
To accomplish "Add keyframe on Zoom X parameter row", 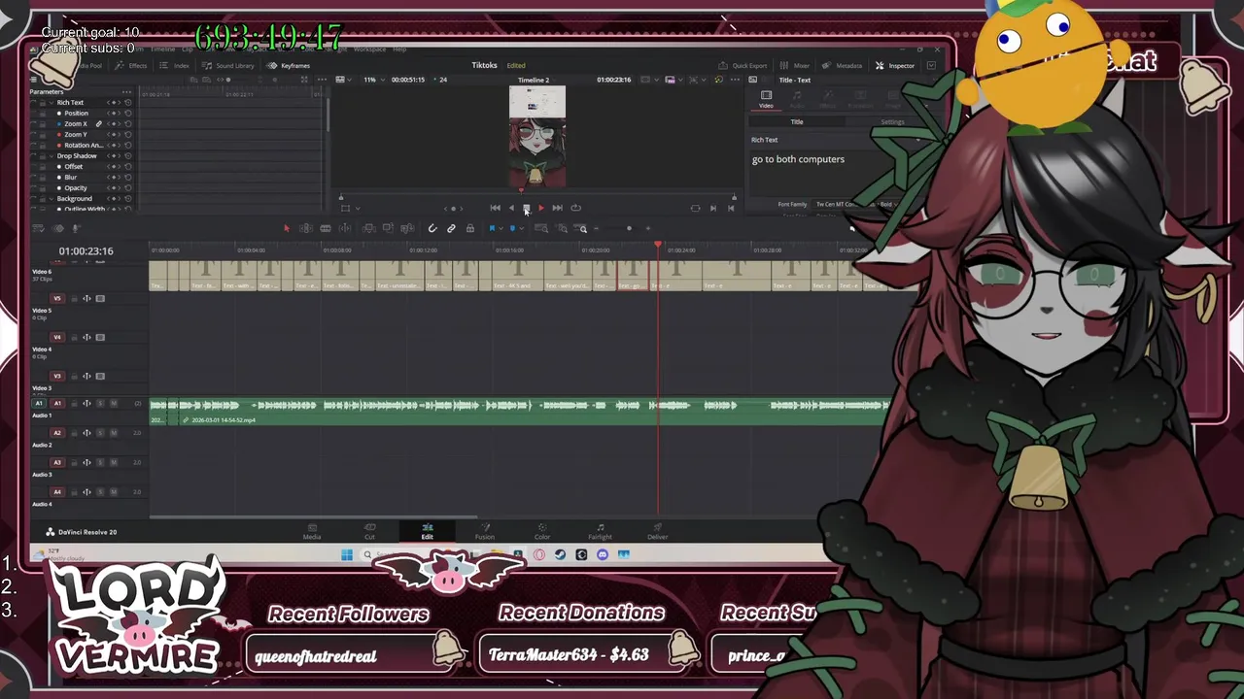I will [x=114, y=123].
